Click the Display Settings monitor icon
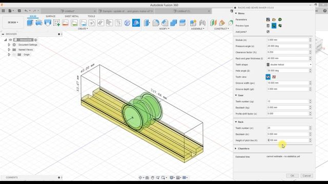The height and width of the screenshot is (184, 328). click(172, 177)
